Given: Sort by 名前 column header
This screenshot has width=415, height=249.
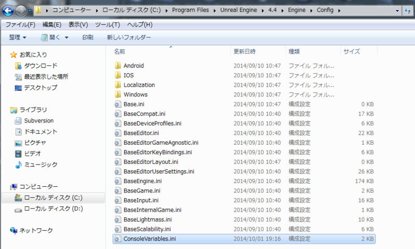Looking at the screenshot, I should click(x=119, y=51).
